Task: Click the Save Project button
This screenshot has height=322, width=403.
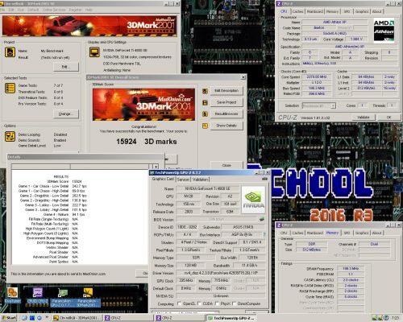Action: (226, 102)
